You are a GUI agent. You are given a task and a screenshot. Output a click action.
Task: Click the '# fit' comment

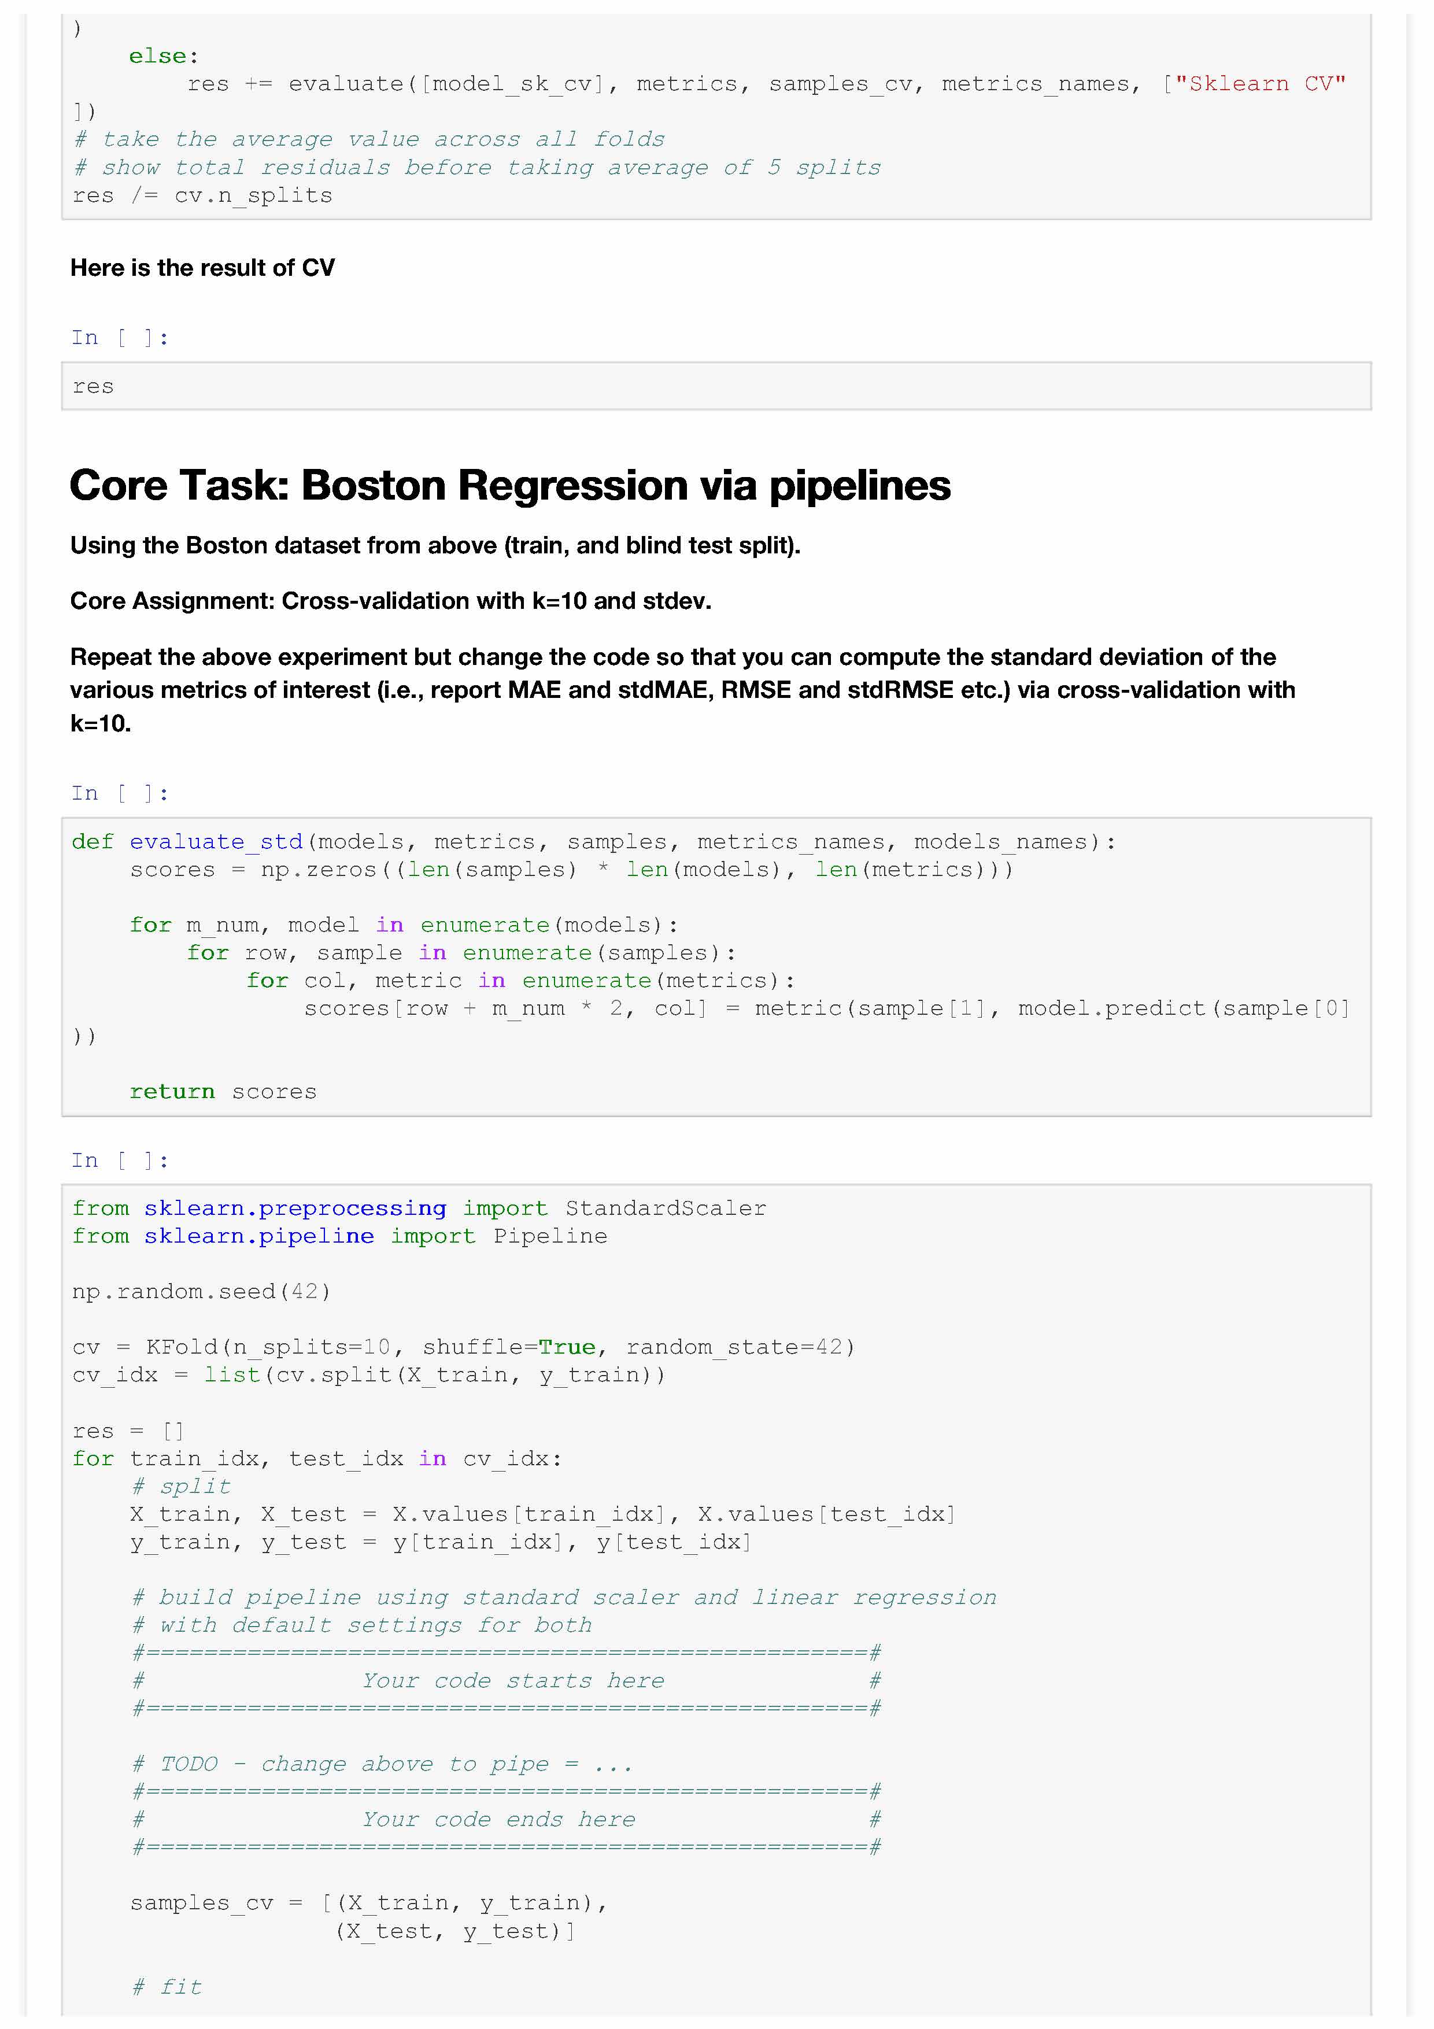166,1987
